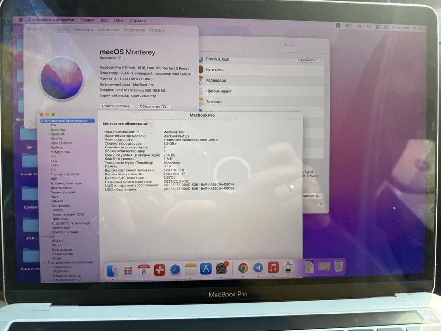The width and height of the screenshot is (441, 331).
Task: Open Spotlight search in the menu bar
Action: [369, 26]
